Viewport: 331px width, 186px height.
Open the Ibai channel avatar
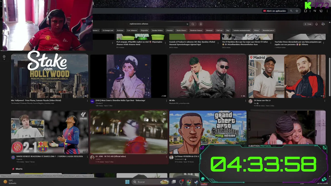(250, 101)
